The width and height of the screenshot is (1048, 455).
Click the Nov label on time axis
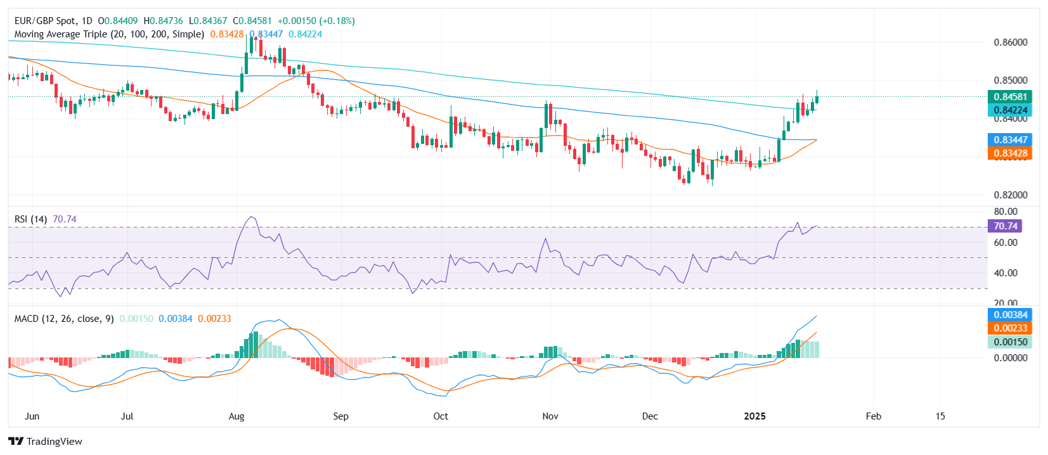coord(550,416)
